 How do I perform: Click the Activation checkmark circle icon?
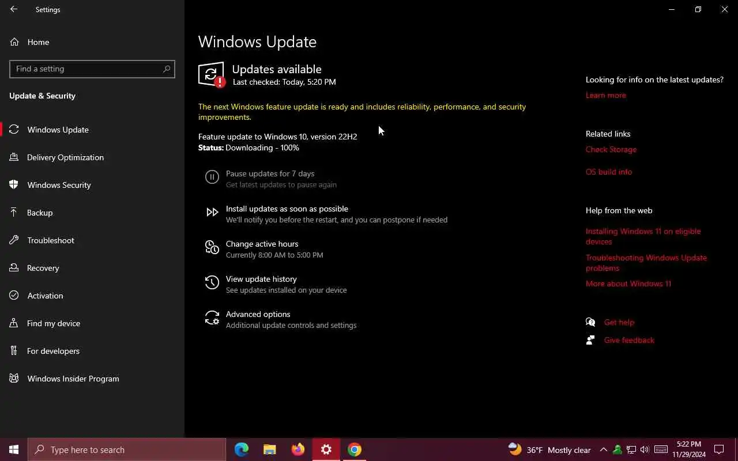tap(14, 296)
